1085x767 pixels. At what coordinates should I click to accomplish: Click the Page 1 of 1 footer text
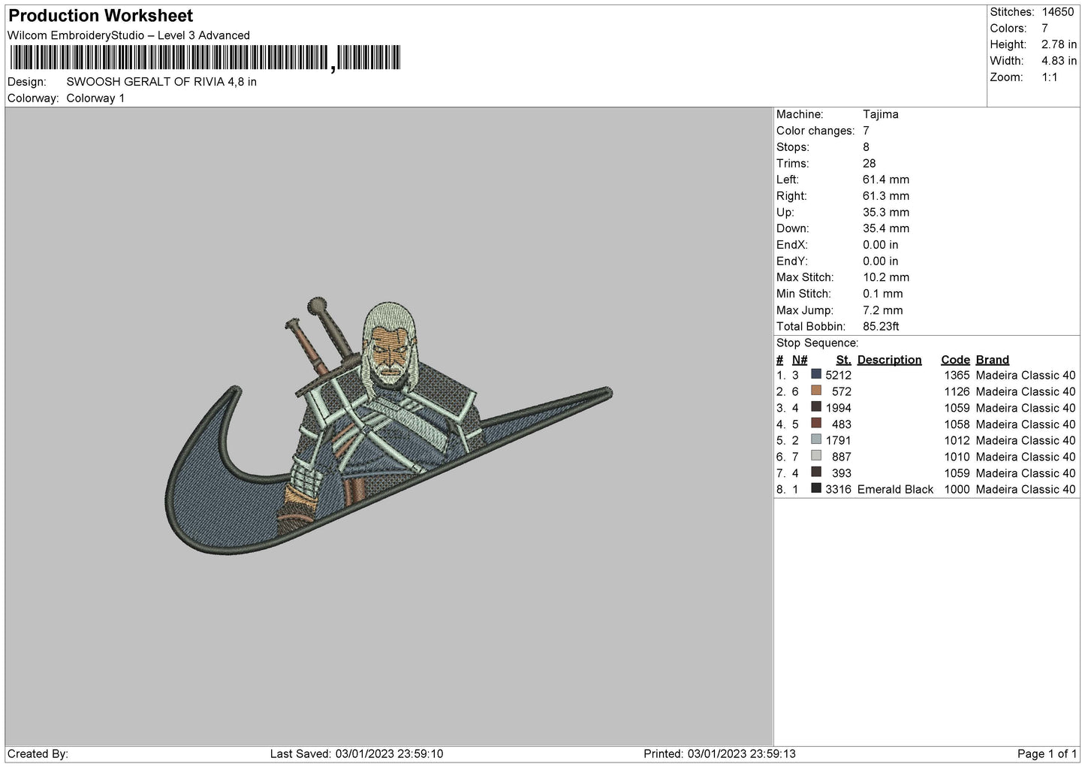click(x=1047, y=753)
